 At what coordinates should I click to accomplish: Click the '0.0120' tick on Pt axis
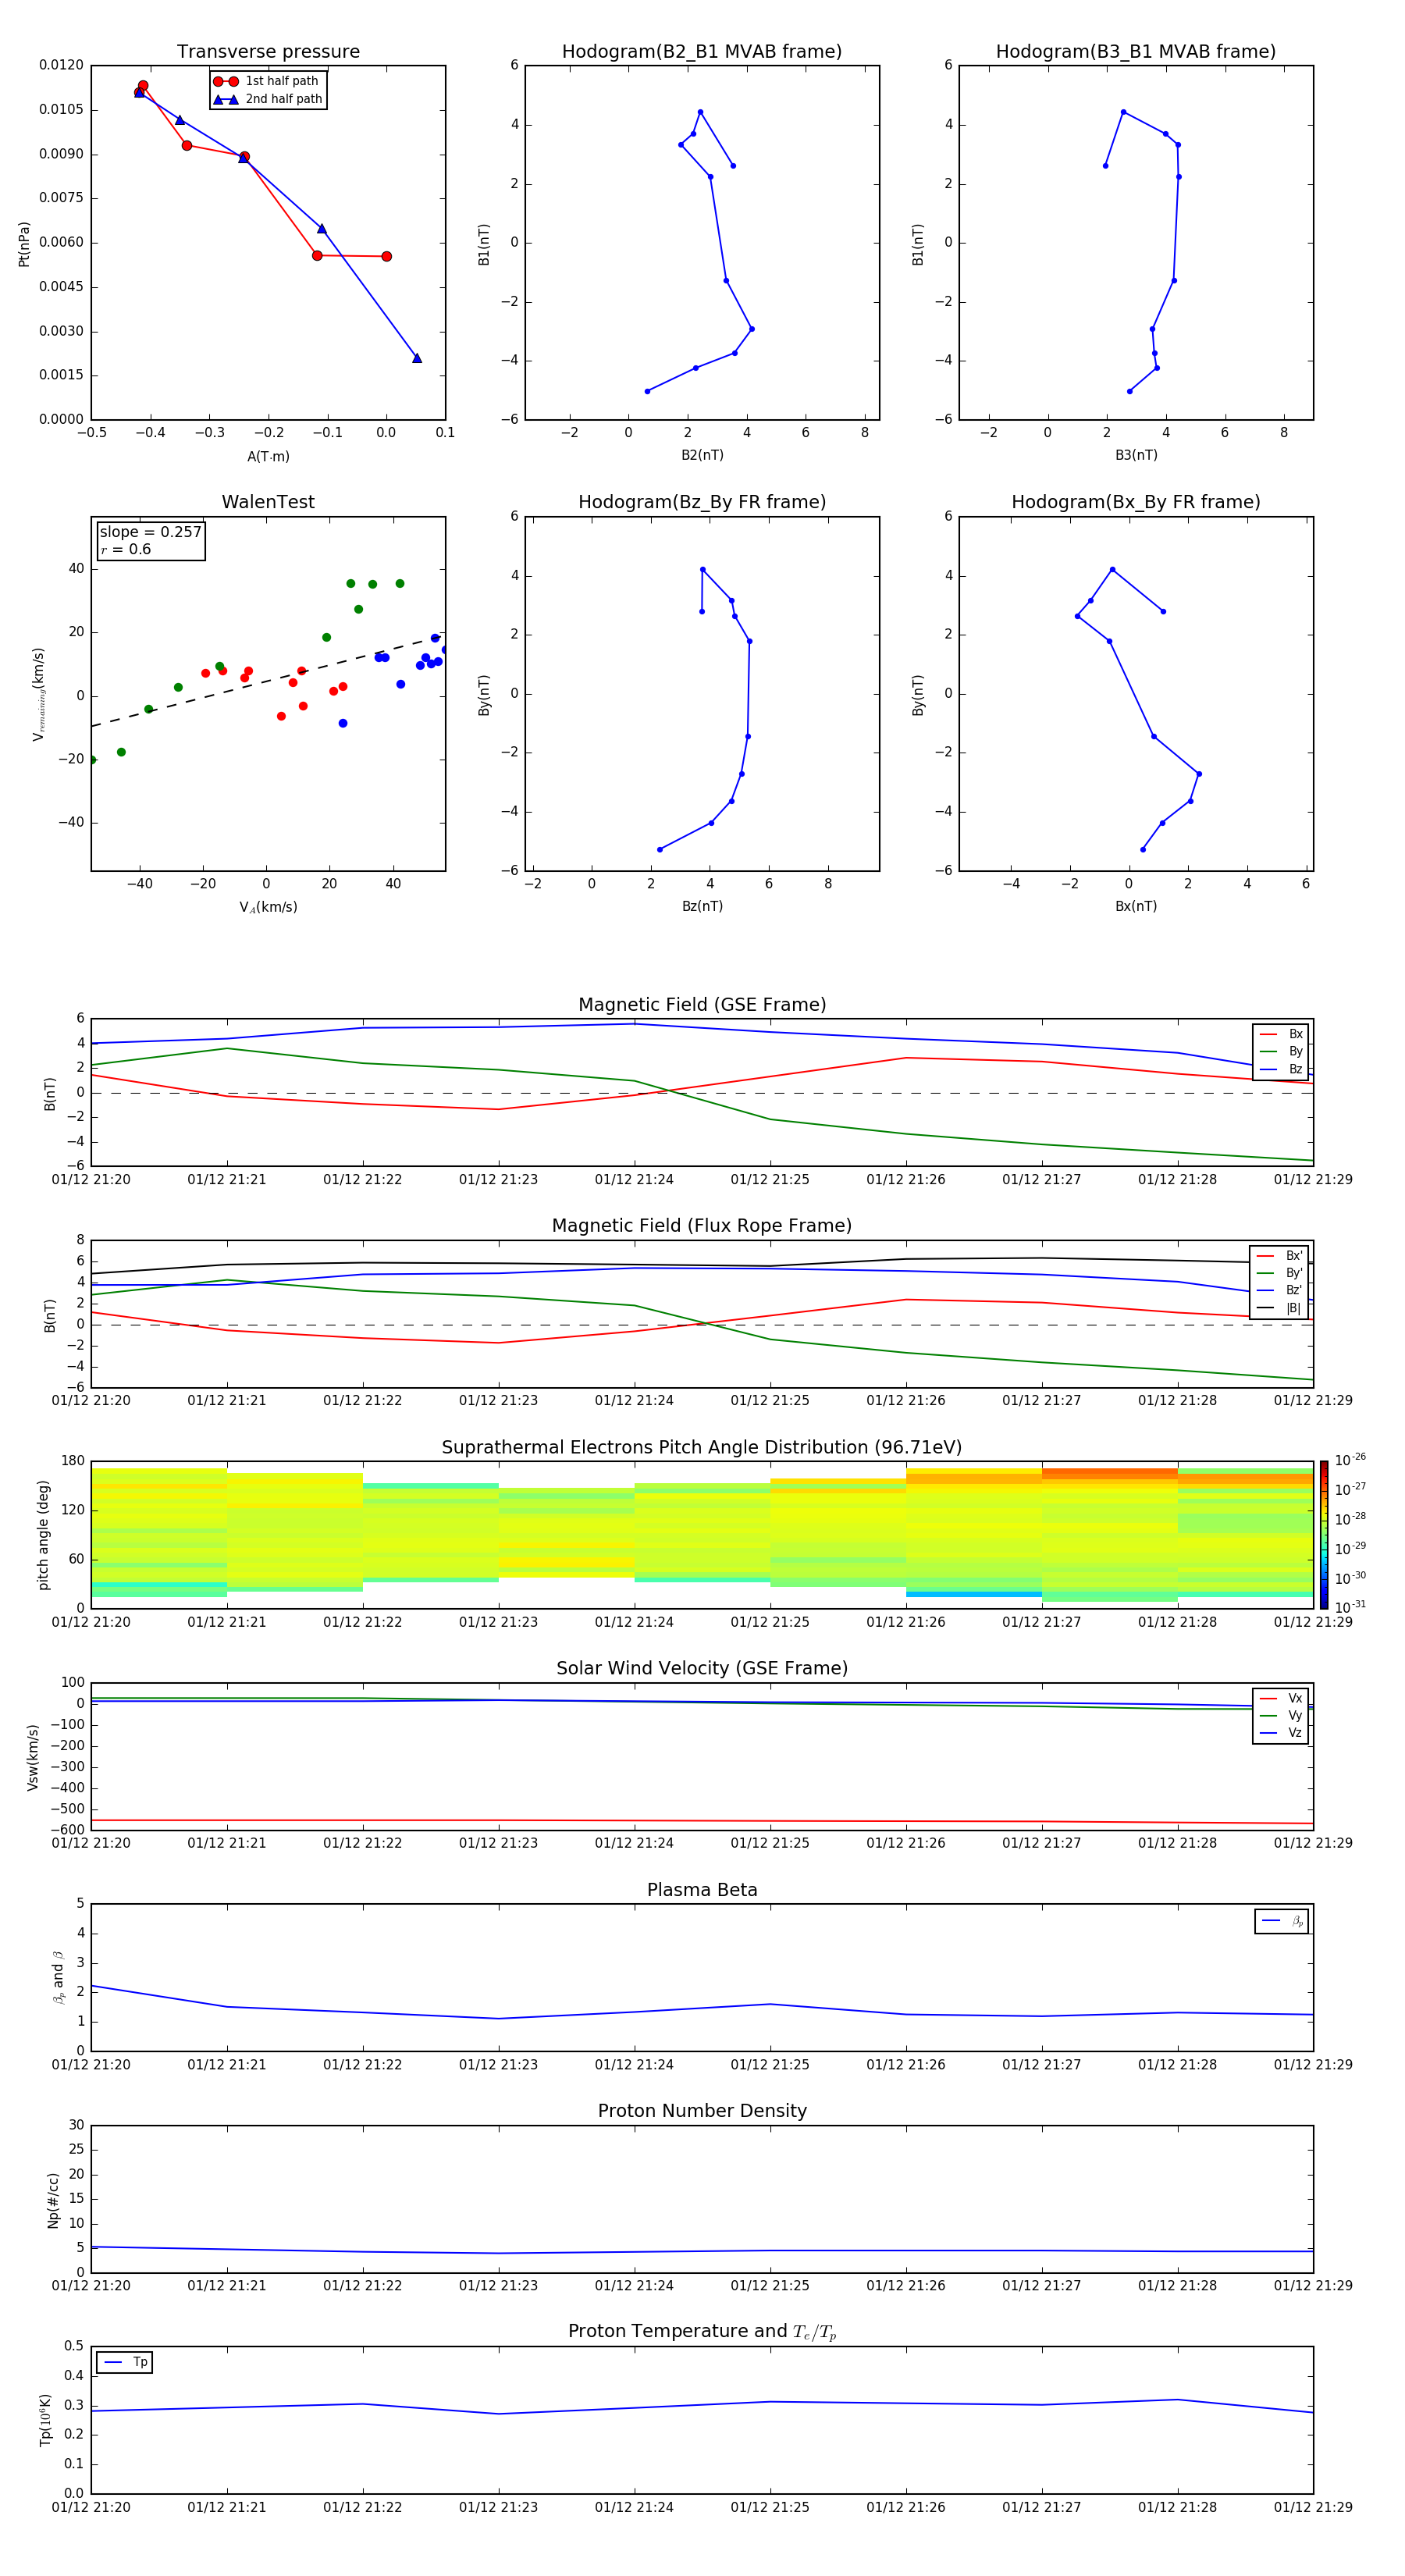tap(61, 65)
